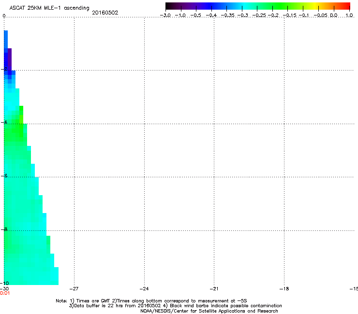Click the -6 latitude axis label
This screenshot has height=314, width=358.
[4, 176]
